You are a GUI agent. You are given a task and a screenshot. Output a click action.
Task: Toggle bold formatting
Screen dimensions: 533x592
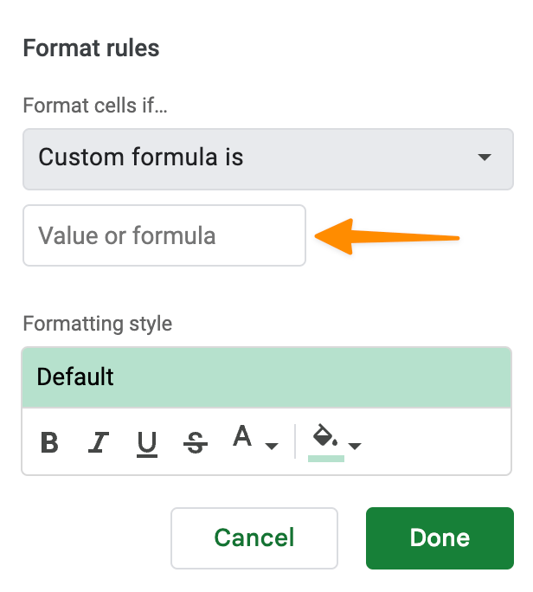coord(50,443)
